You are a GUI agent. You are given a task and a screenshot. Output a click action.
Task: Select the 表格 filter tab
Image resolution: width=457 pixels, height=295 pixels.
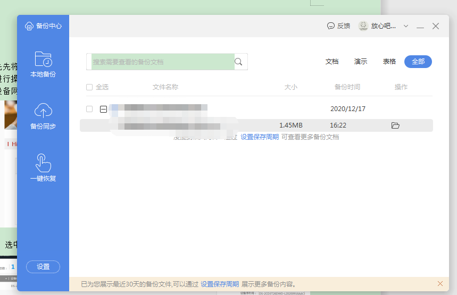[389, 62]
